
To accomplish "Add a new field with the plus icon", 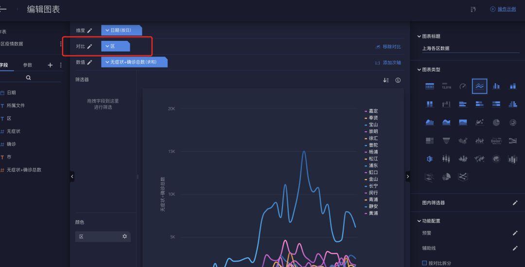I will click(50, 65).
